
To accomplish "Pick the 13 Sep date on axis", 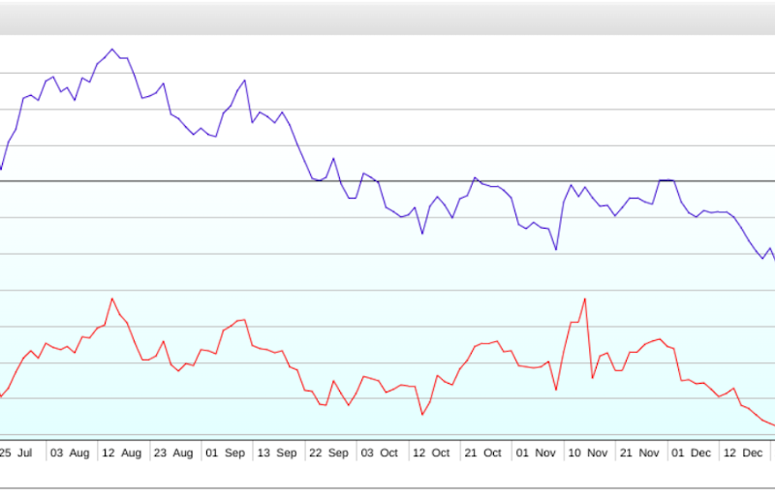I will pyautogui.click(x=276, y=453).
